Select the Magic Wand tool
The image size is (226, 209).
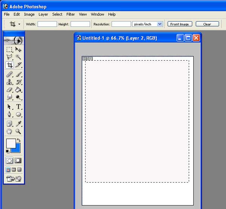pyautogui.click(x=18, y=57)
